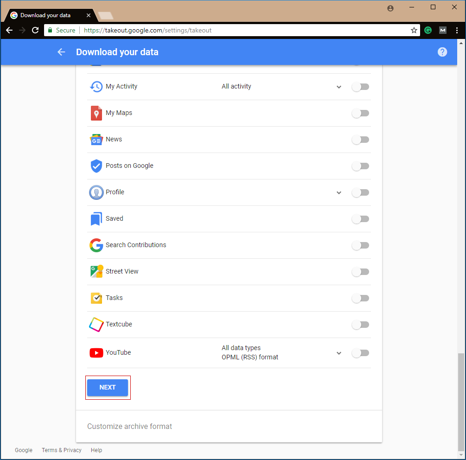The height and width of the screenshot is (460, 466).
Task: Click the 'Textcube' label
Action: (x=119, y=324)
